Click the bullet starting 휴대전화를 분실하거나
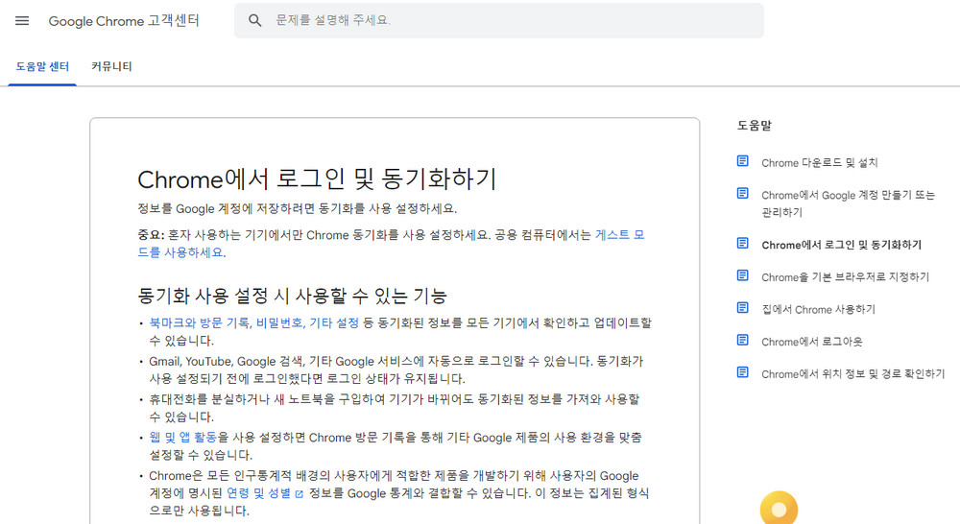 coord(395,408)
